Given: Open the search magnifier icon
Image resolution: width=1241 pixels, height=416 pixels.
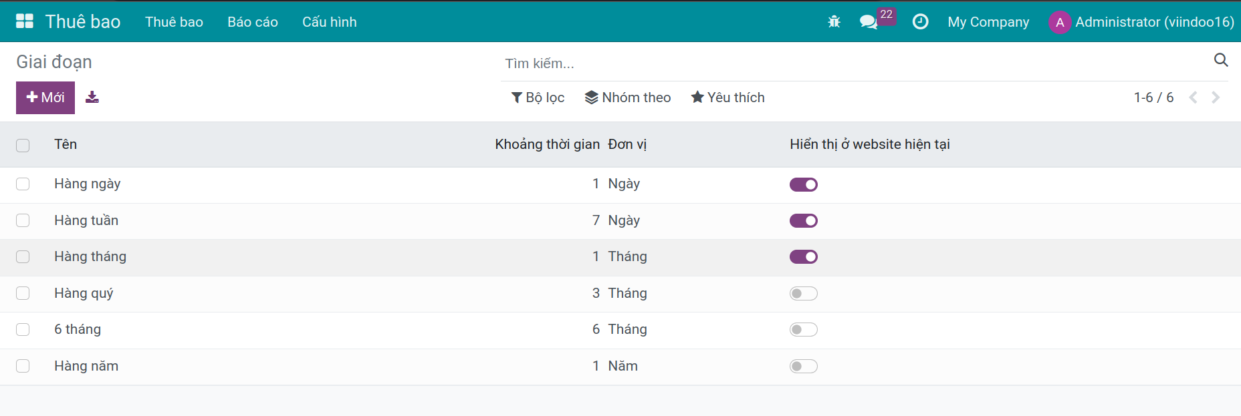Looking at the screenshot, I should [1222, 60].
